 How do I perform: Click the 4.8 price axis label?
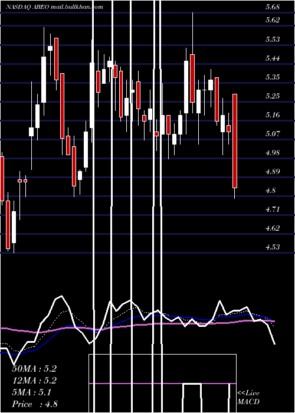[x=271, y=190]
